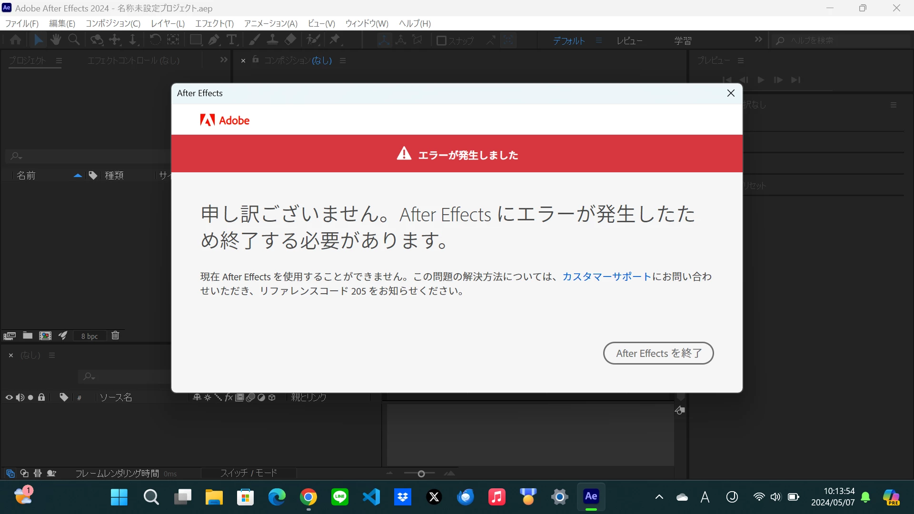Toggle the eye video column icon in timeline

tap(9, 397)
